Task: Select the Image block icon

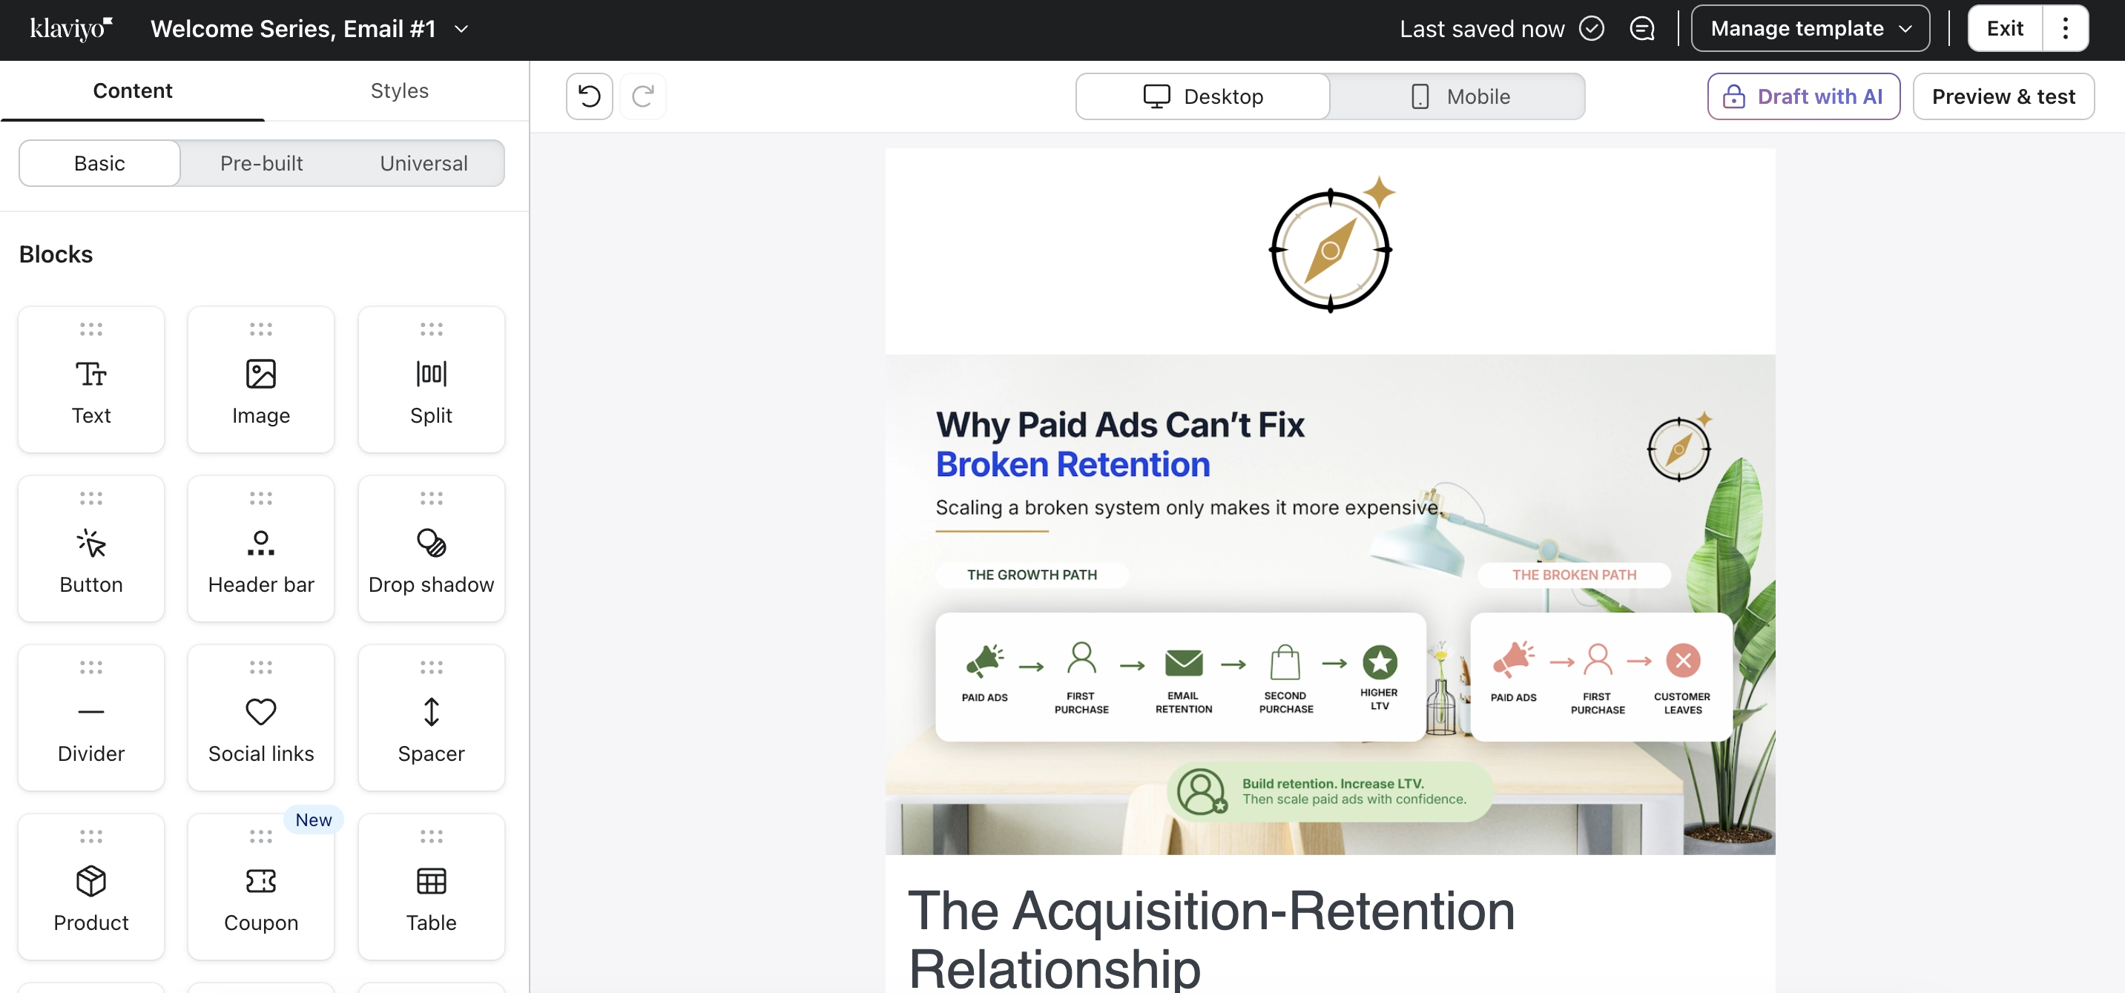Action: click(x=260, y=375)
